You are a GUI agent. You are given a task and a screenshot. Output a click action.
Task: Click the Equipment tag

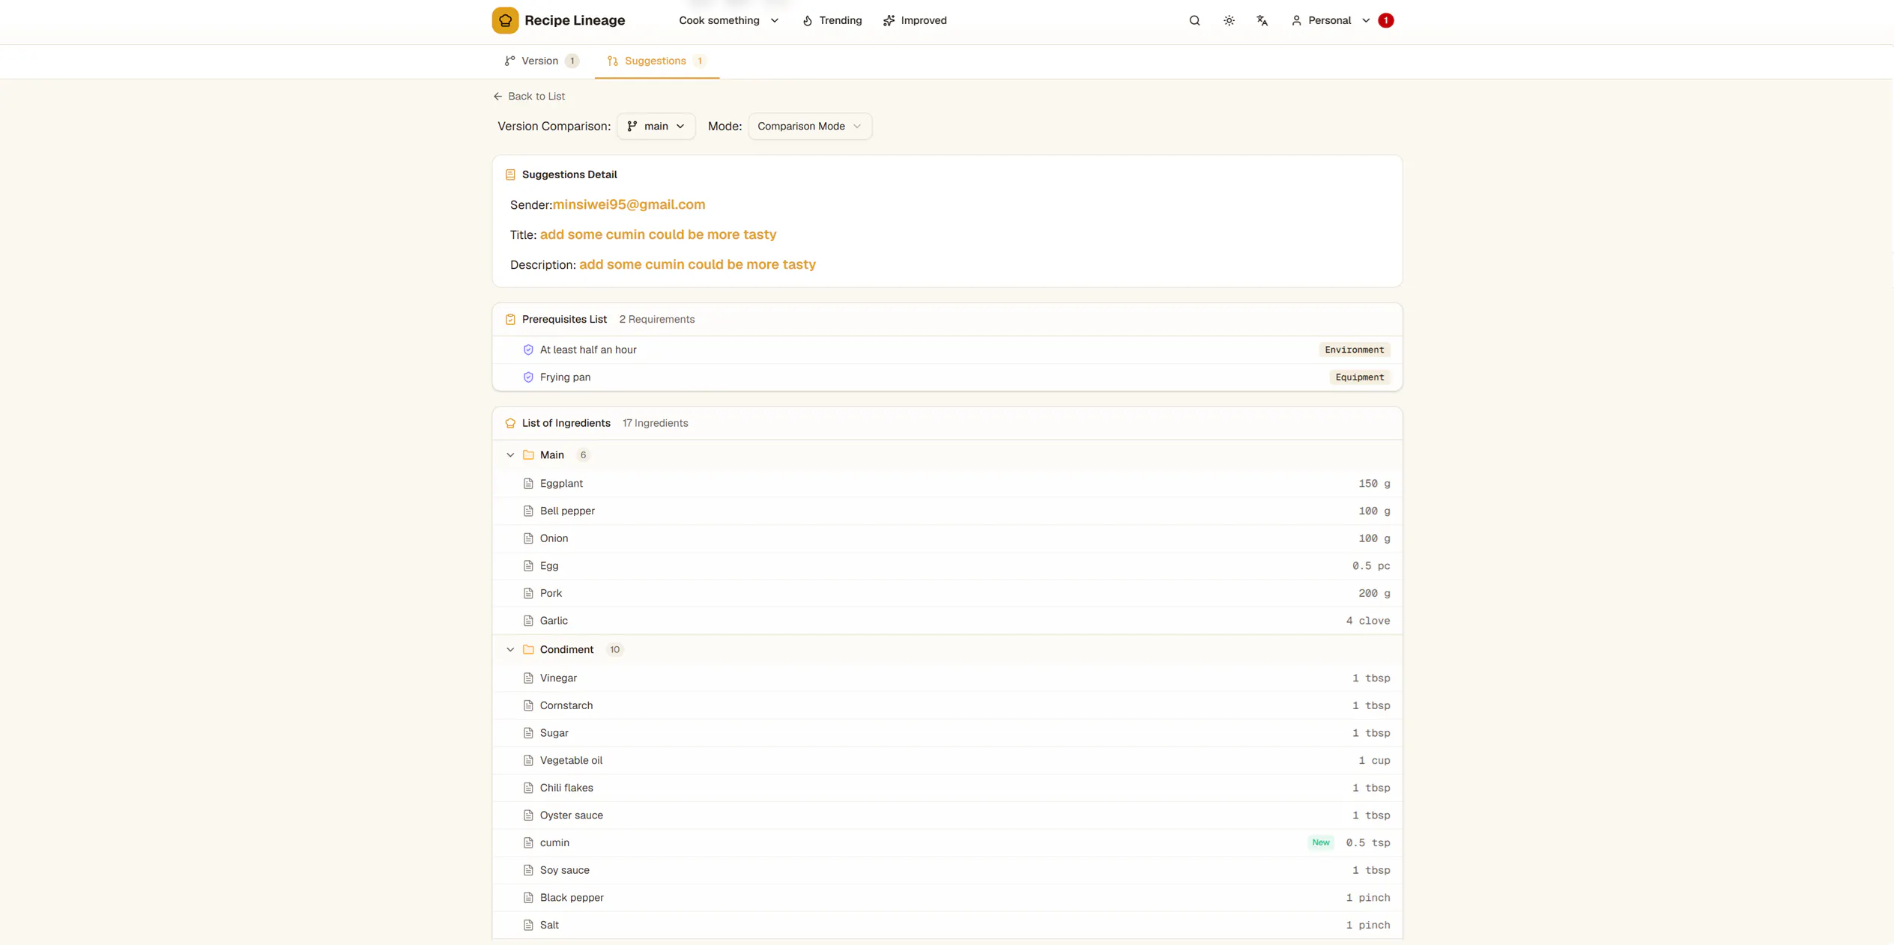(1359, 377)
